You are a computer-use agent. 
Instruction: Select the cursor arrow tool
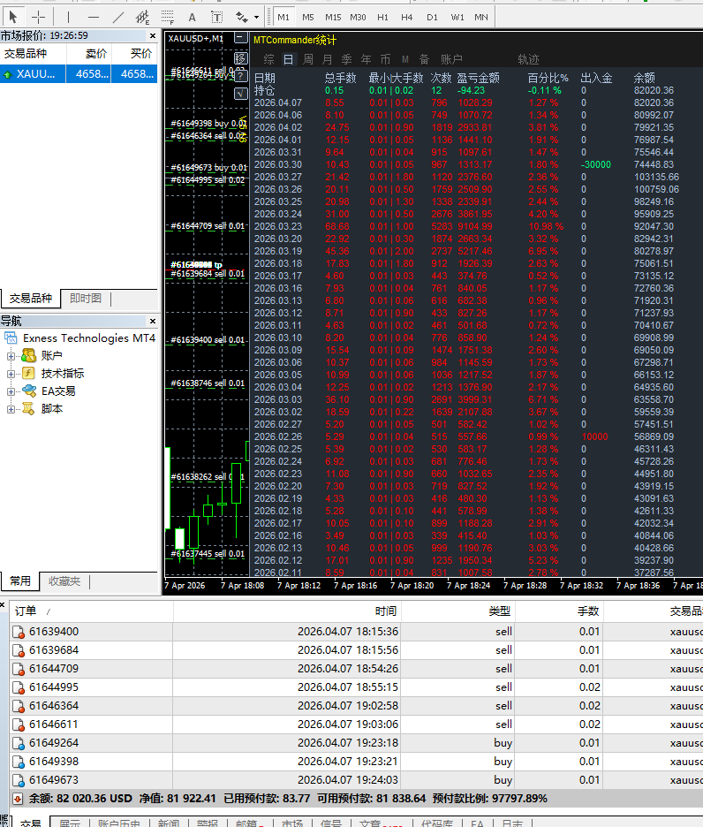coord(13,17)
